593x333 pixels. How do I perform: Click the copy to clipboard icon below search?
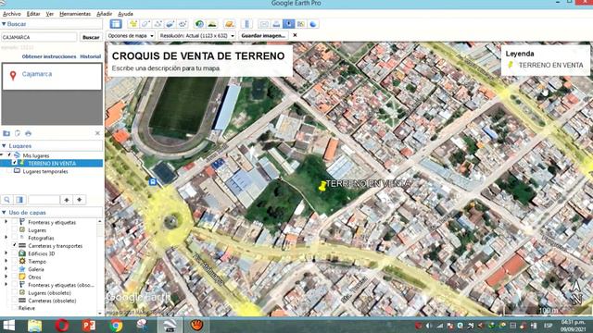coord(18,133)
